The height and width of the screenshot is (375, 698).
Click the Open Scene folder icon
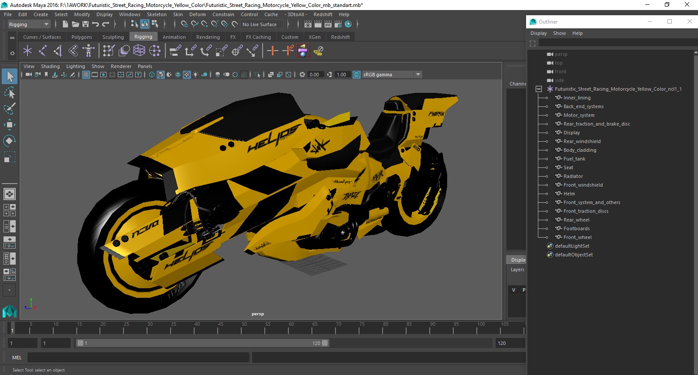(x=75, y=24)
